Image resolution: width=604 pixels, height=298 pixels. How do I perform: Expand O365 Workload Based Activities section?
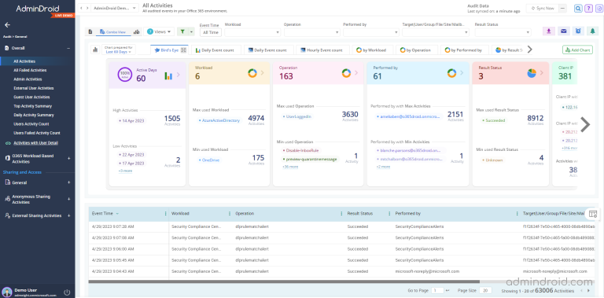pos(69,158)
